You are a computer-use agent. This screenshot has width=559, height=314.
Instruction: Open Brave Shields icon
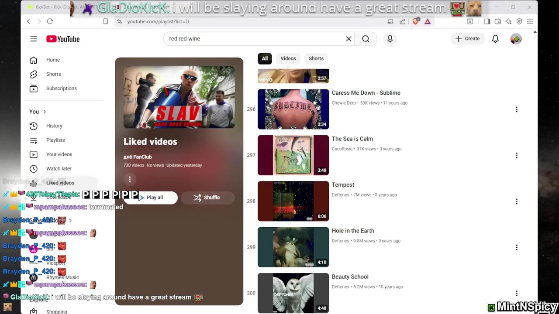416,21
